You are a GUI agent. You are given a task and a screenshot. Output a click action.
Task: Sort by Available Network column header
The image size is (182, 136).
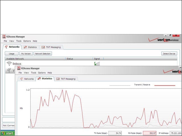[x=35, y=59]
